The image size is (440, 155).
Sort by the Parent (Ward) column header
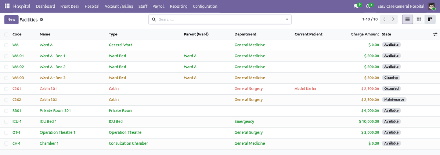point(196,34)
